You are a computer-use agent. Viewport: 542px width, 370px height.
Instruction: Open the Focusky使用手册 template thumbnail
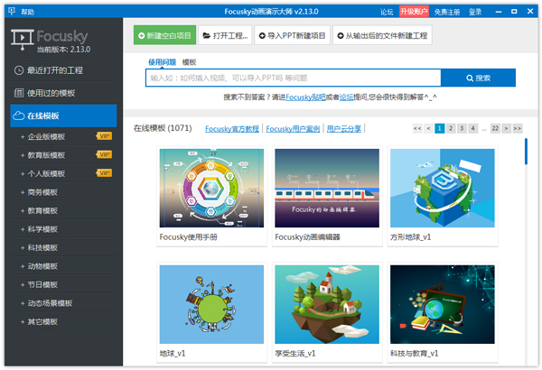pos(211,189)
